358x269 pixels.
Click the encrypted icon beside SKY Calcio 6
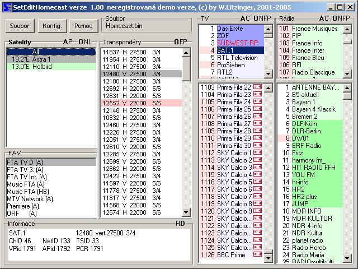coord(257,189)
